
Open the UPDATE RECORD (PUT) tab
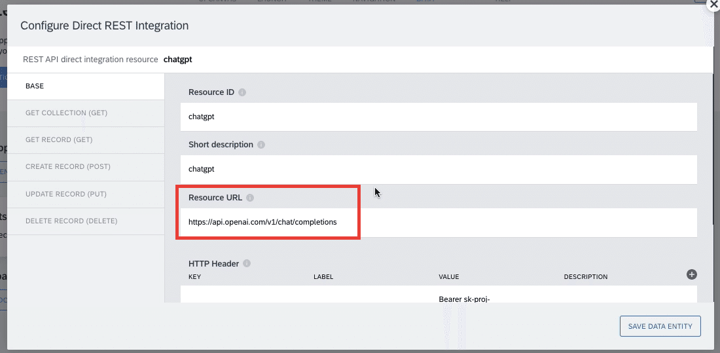coord(86,194)
